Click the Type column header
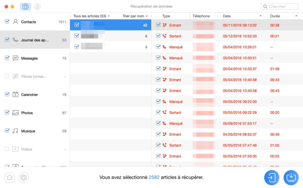 pyautogui.click(x=166, y=16)
